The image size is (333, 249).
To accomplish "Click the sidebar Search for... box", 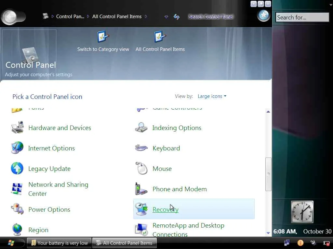I will (302, 18).
